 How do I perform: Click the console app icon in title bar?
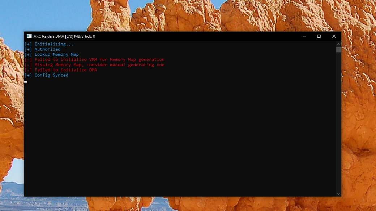coord(29,36)
